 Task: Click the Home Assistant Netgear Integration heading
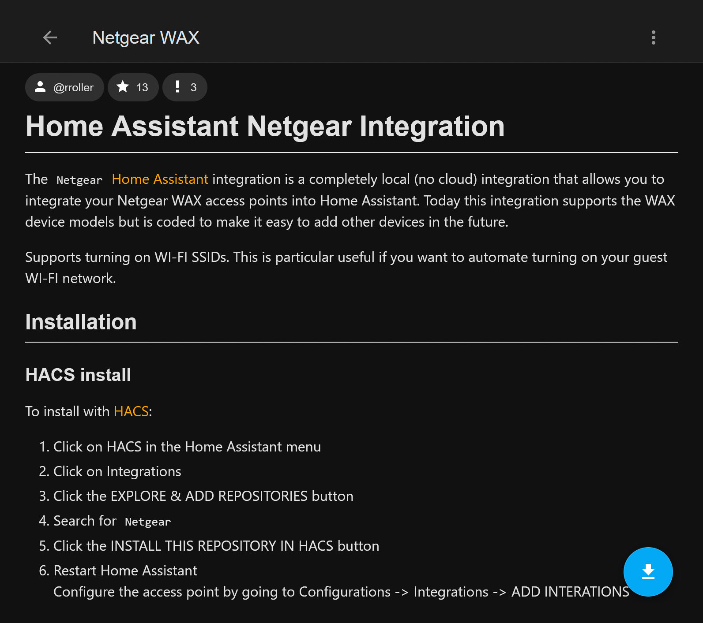(x=265, y=126)
